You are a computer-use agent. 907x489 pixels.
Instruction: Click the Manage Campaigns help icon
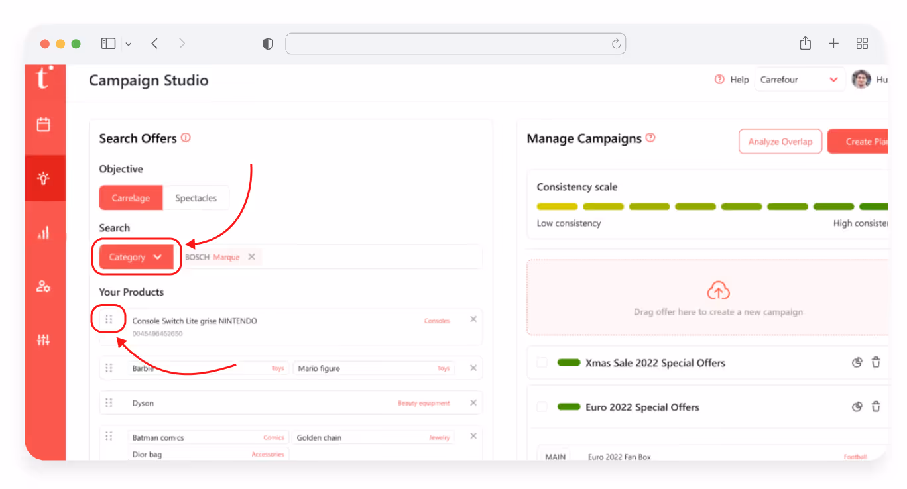(650, 138)
